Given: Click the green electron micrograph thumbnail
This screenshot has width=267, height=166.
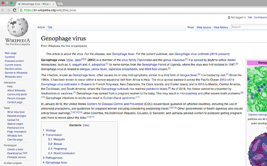Looking at the screenshot, I should tap(257, 88).
